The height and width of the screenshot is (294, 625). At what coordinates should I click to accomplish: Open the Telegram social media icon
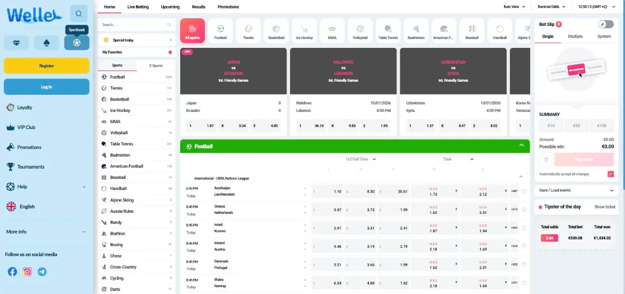[x=42, y=272]
